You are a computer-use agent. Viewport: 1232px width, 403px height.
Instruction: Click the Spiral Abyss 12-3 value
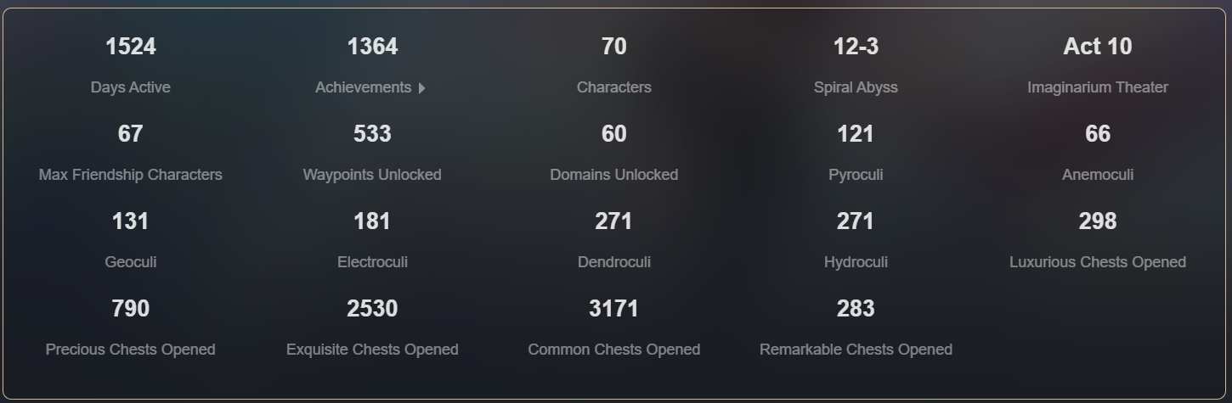point(856,47)
